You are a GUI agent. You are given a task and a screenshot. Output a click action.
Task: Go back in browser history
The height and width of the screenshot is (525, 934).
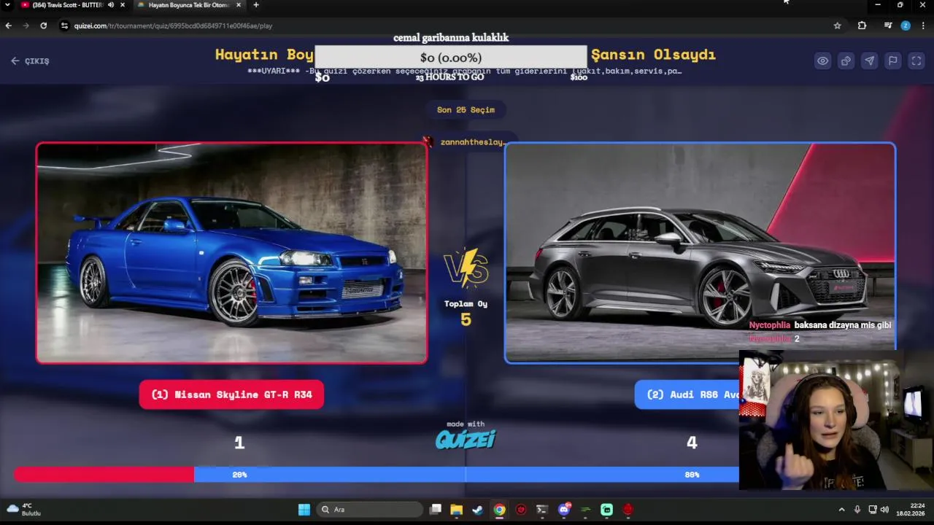click(x=9, y=26)
